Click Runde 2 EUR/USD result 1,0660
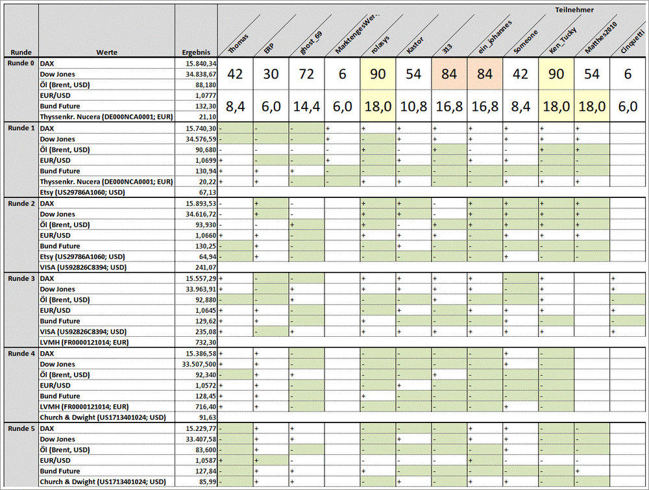The height and width of the screenshot is (490, 649). (x=196, y=236)
